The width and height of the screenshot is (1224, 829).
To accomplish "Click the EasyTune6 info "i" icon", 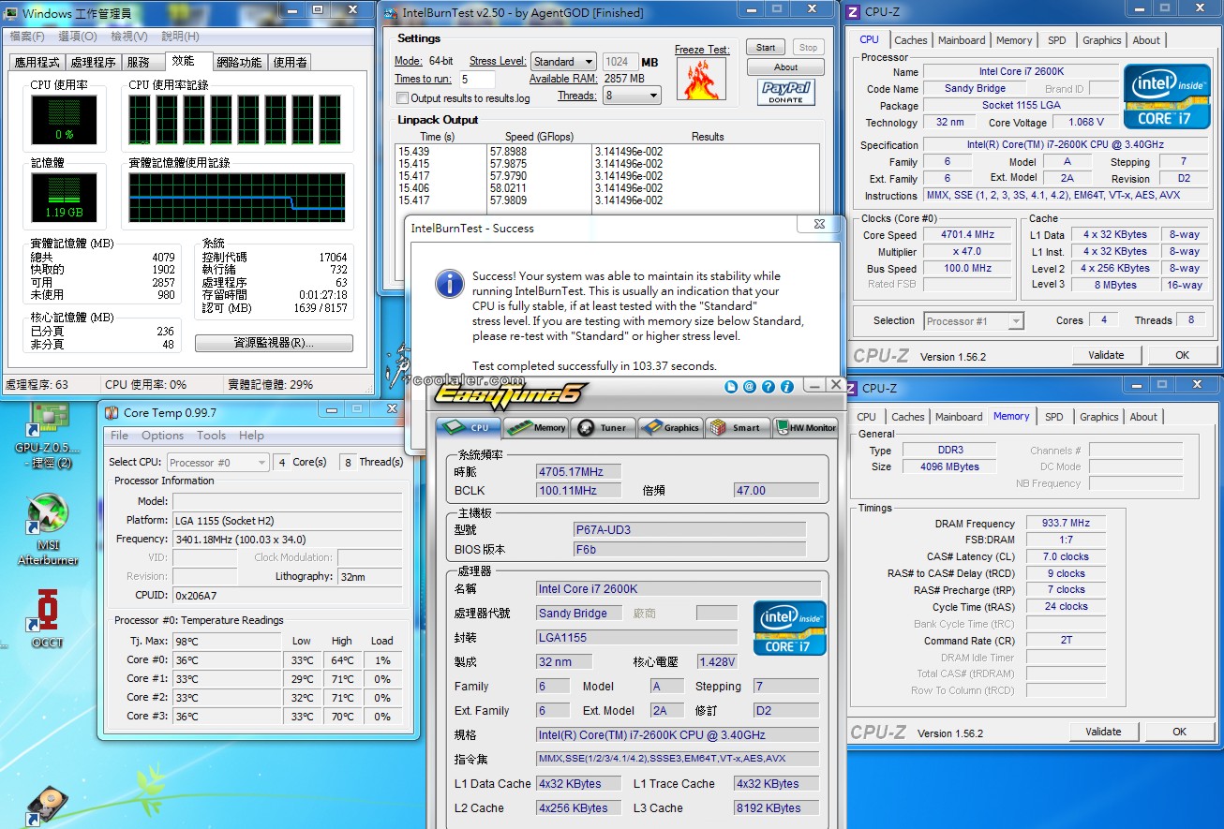I will [x=787, y=386].
